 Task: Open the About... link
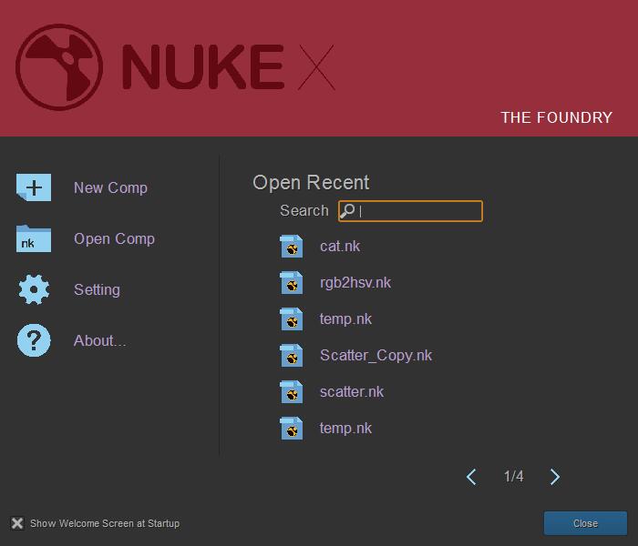click(x=99, y=340)
